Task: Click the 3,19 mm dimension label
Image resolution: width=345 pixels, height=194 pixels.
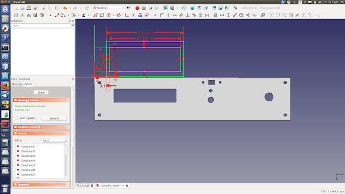Action: point(107,86)
